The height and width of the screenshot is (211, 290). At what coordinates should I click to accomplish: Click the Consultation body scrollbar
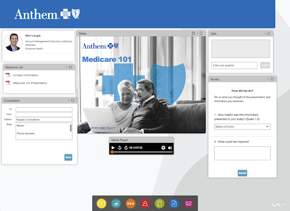[71, 128]
